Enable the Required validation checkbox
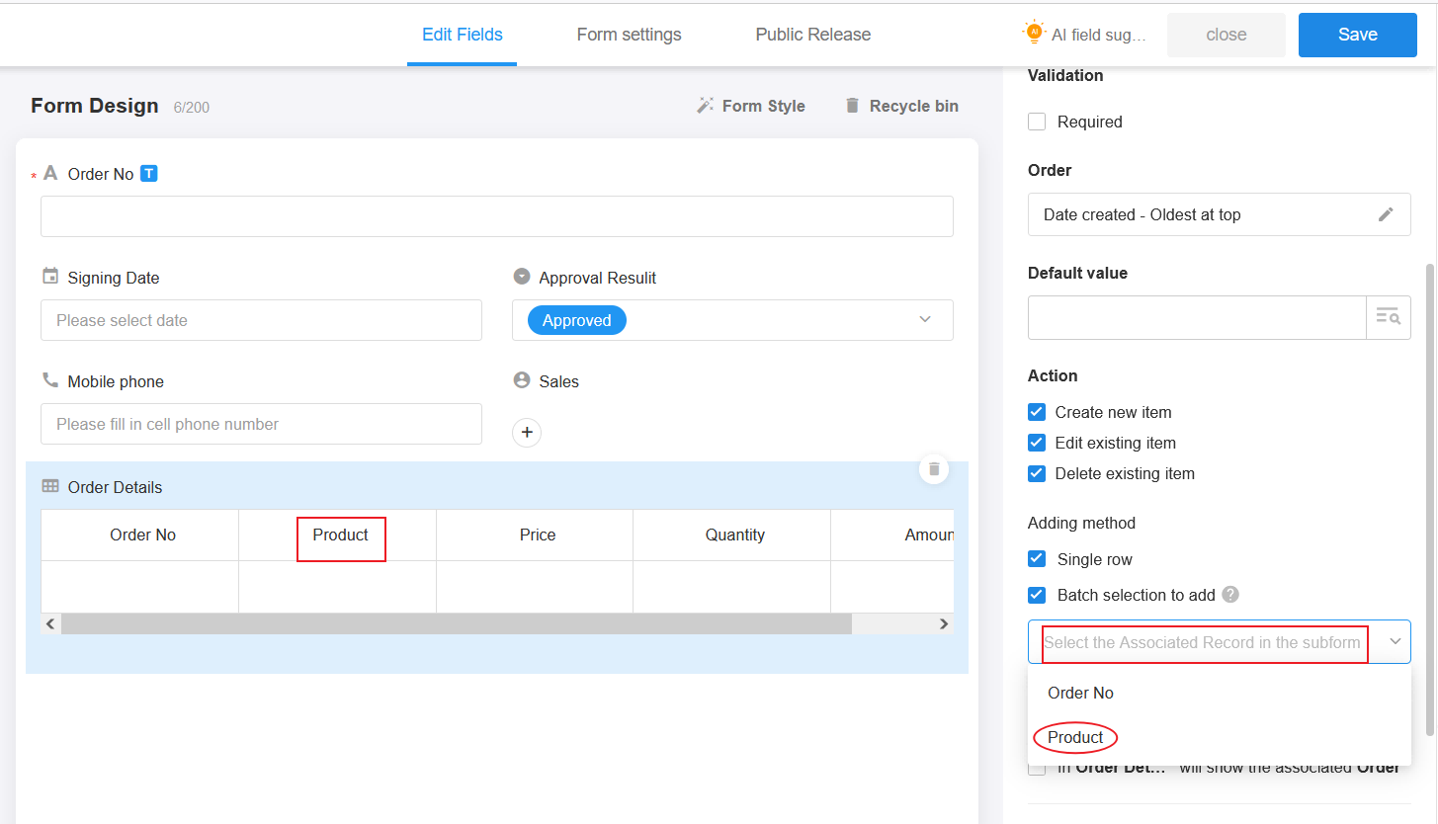The height and width of the screenshot is (824, 1438). click(x=1037, y=122)
